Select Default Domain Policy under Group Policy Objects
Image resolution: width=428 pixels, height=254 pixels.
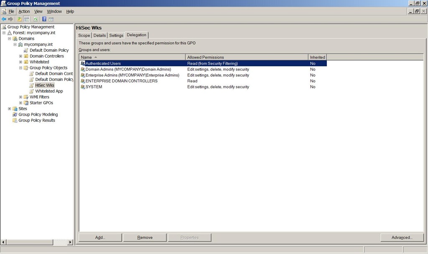pos(54,80)
